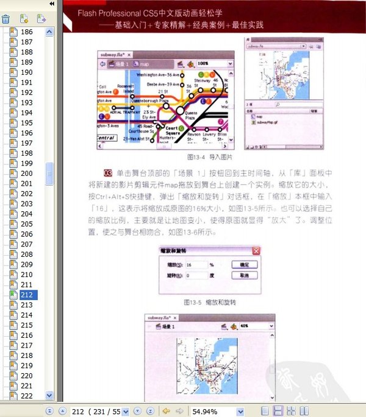Screen dimensions: 366x417
Task: Select bookmark 193
Action: point(27,102)
